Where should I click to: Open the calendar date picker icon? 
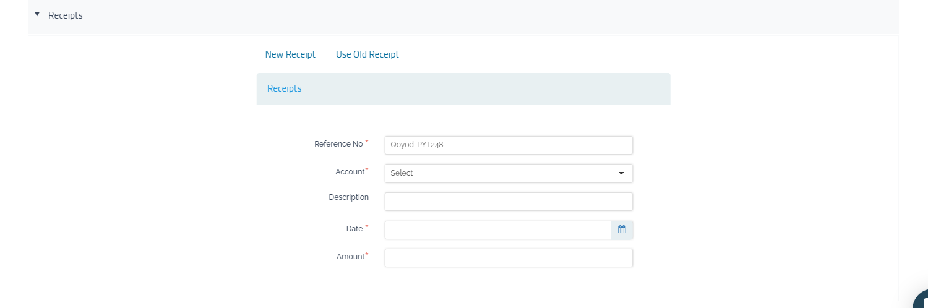(622, 229)
